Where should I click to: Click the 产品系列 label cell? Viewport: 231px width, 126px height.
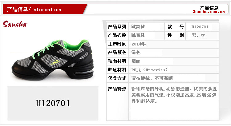(118, 27)
